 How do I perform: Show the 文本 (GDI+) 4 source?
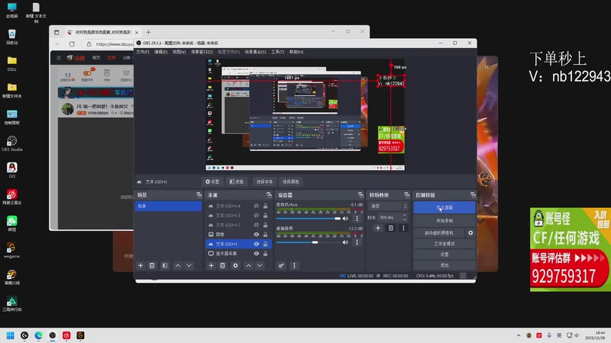[257, 206]
